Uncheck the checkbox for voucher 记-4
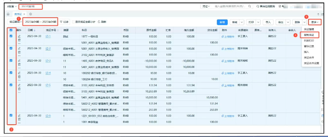This screenshot has height=137, width=328. (x=11, y=73)
